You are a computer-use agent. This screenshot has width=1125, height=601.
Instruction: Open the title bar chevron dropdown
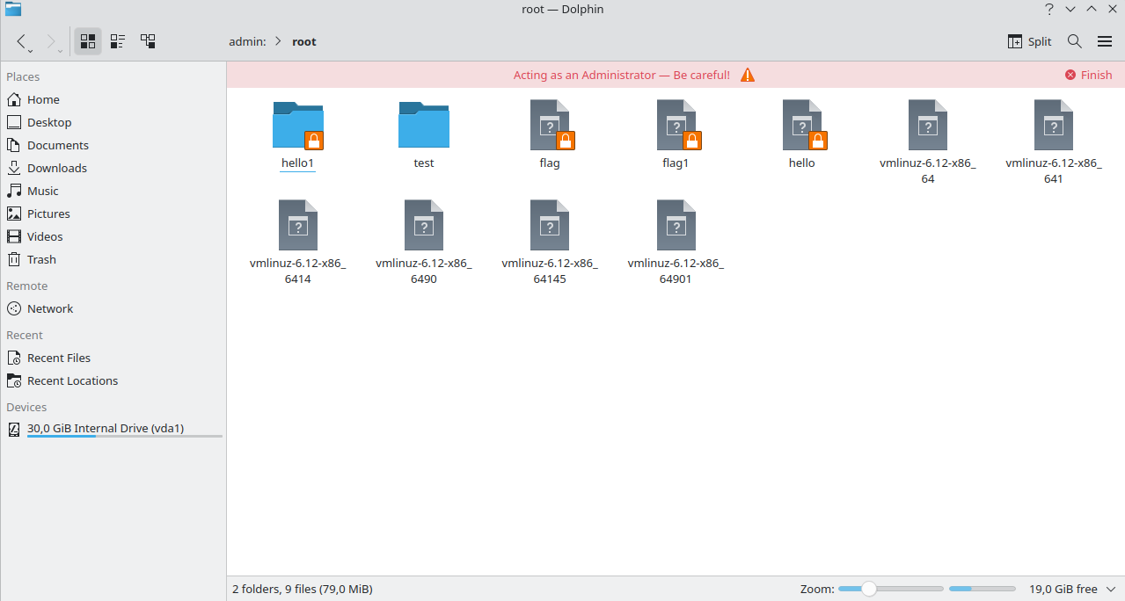1070,9
